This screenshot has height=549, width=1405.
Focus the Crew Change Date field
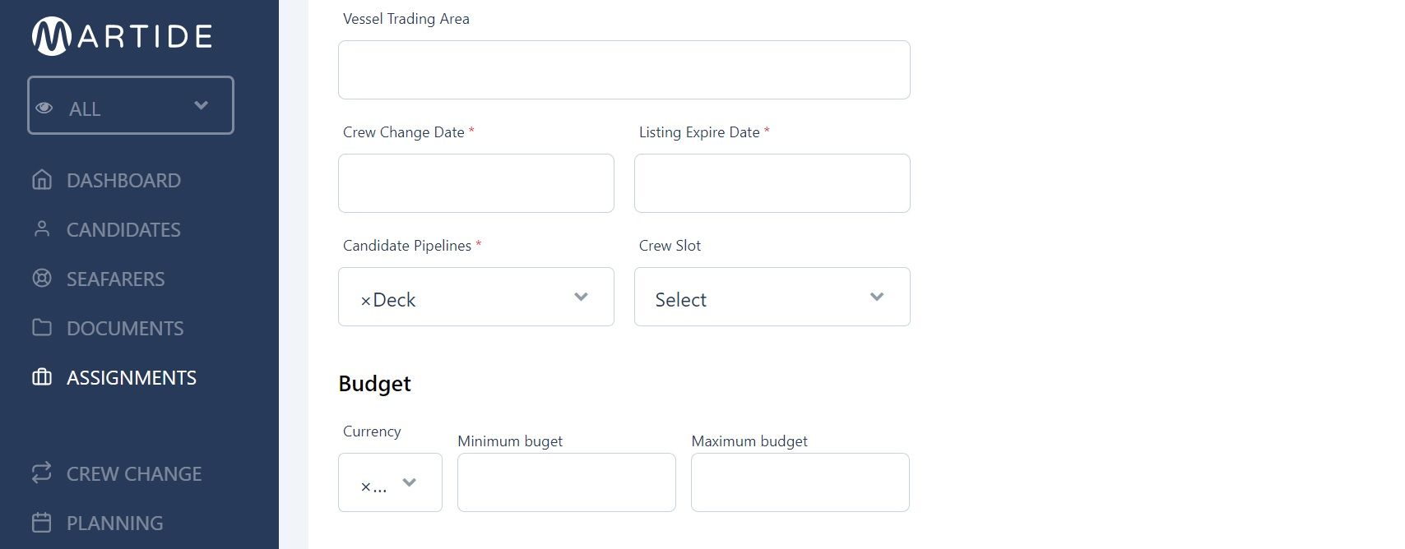[x=475, y=183]
